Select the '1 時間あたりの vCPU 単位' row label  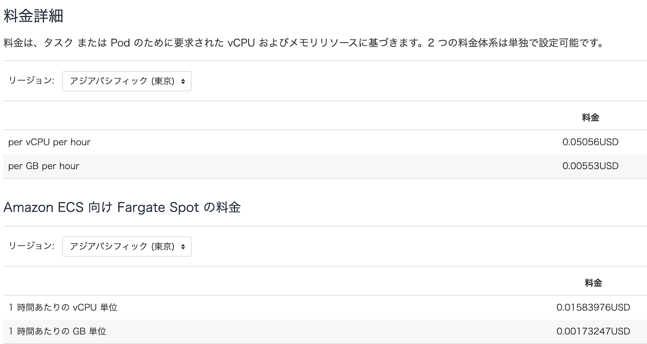(x=63, y=307)
